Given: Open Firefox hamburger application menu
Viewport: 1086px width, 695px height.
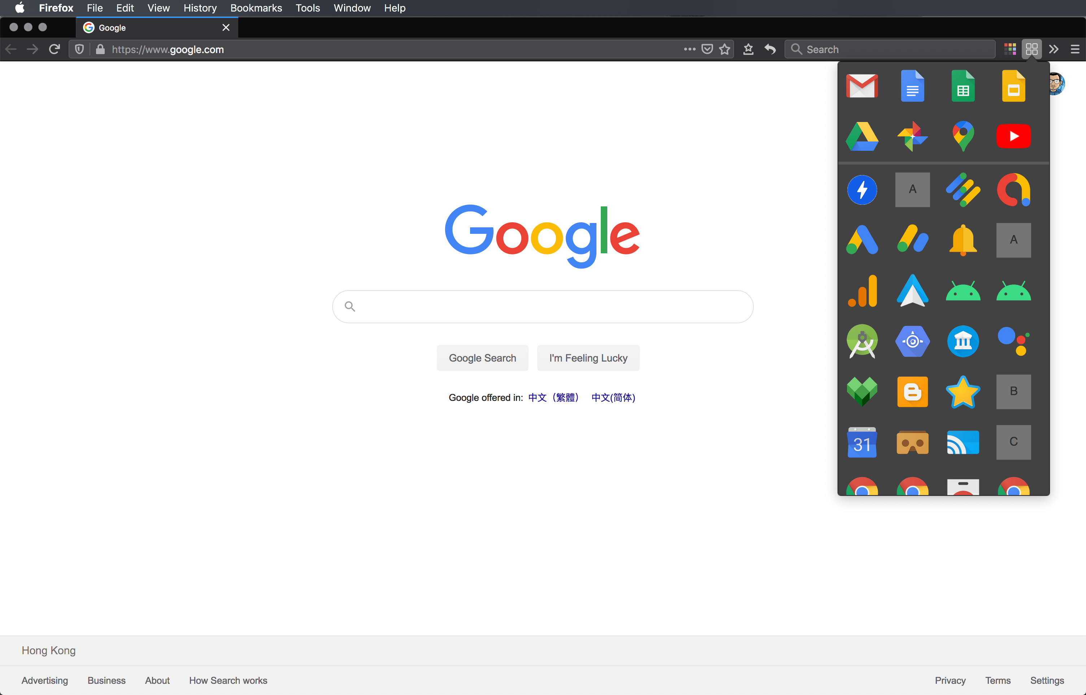Looking at the screenshot, I should pyautogui.click(x=1075, y=49).
